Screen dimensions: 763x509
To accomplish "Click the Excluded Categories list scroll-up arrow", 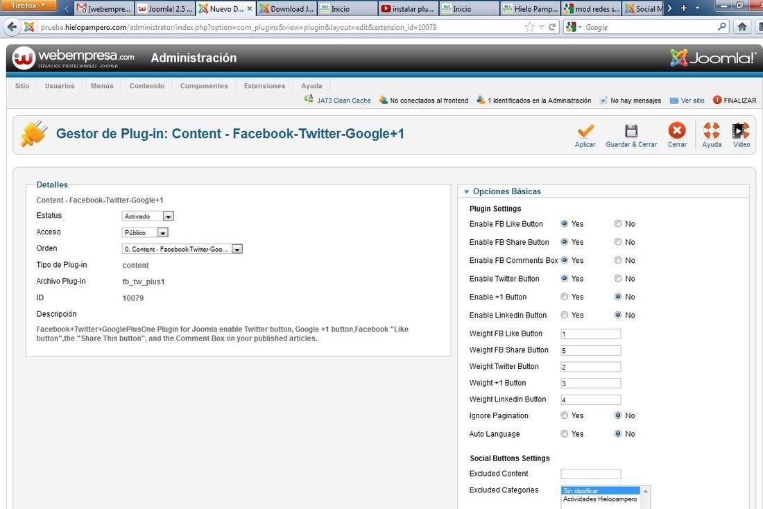I will click(x=646, y=492).
